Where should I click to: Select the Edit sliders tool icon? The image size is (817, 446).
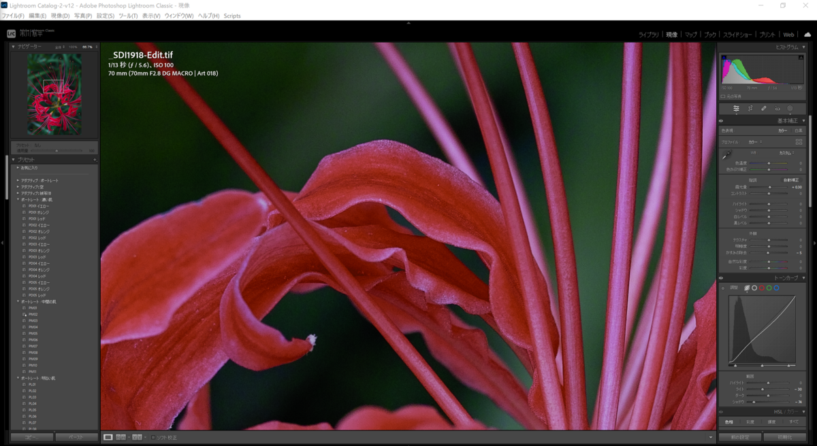[736, 108]
